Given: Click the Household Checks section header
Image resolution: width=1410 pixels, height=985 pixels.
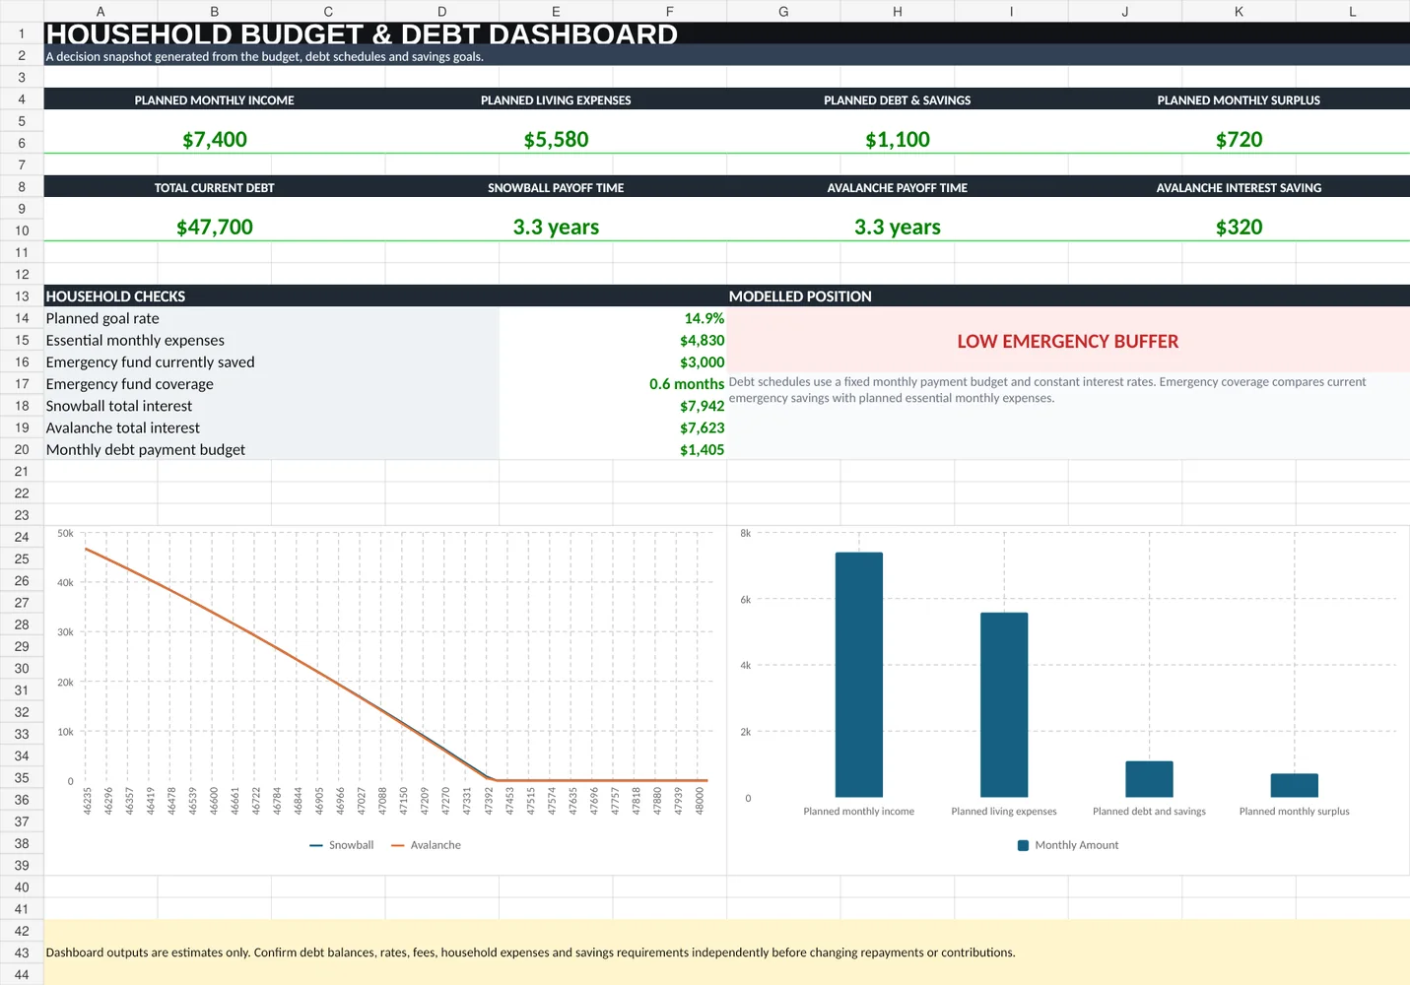Looking at the screenshot, I should tap(115, 296).
